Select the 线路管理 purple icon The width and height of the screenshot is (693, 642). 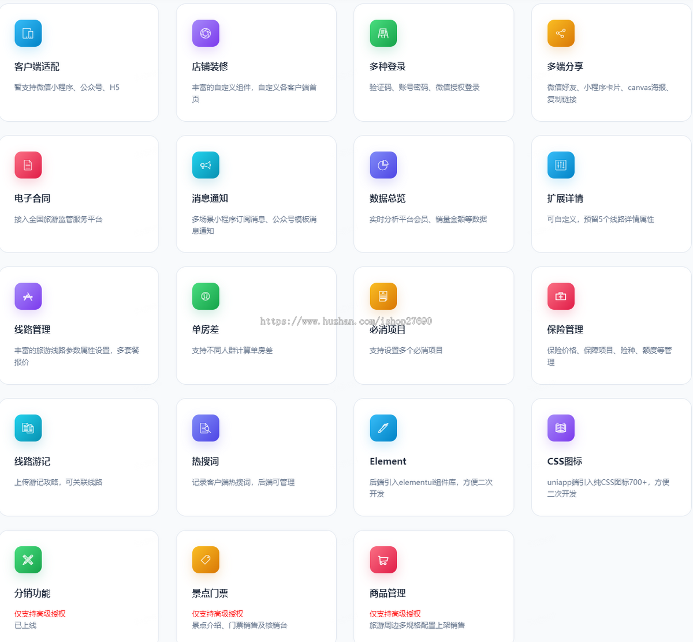coord(28,296)
